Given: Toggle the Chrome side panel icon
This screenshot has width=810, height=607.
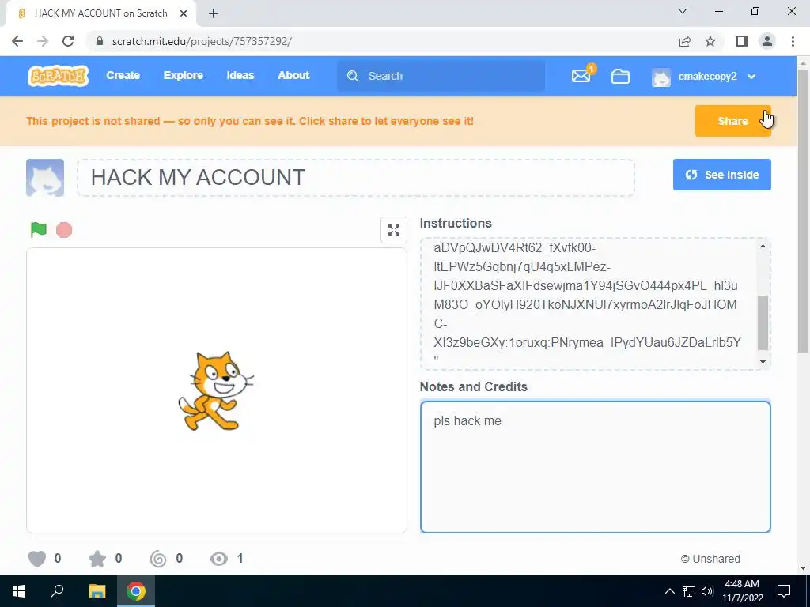Looking at the screenshot, I should click(x=742, y=41).
